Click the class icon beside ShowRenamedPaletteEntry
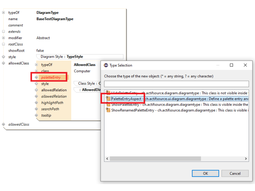 coord(108,110)
